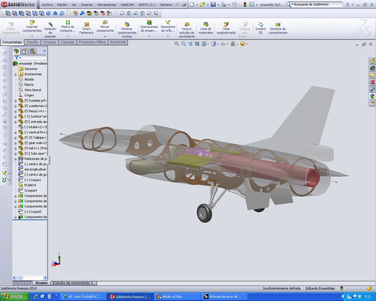Click the feature tree horizontal scrollbar thumb
Screen dimensions: 376x301
click(20, 277)
